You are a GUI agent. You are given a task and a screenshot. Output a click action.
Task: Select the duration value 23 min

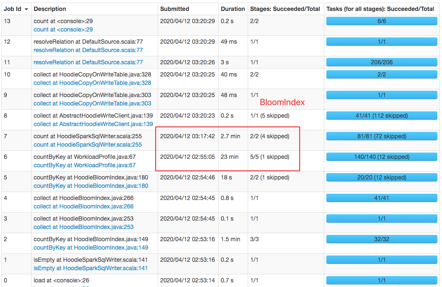coord(230,157)
